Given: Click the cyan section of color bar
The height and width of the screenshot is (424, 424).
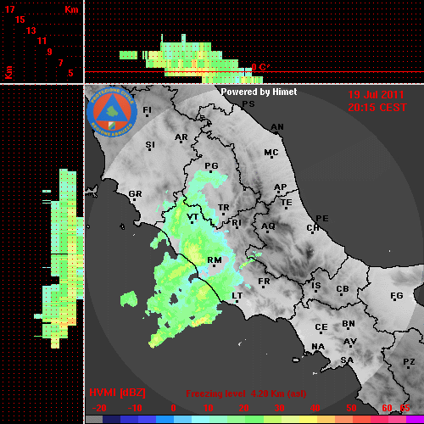Looking at the screenshot, I should click(x=200, y=420).
